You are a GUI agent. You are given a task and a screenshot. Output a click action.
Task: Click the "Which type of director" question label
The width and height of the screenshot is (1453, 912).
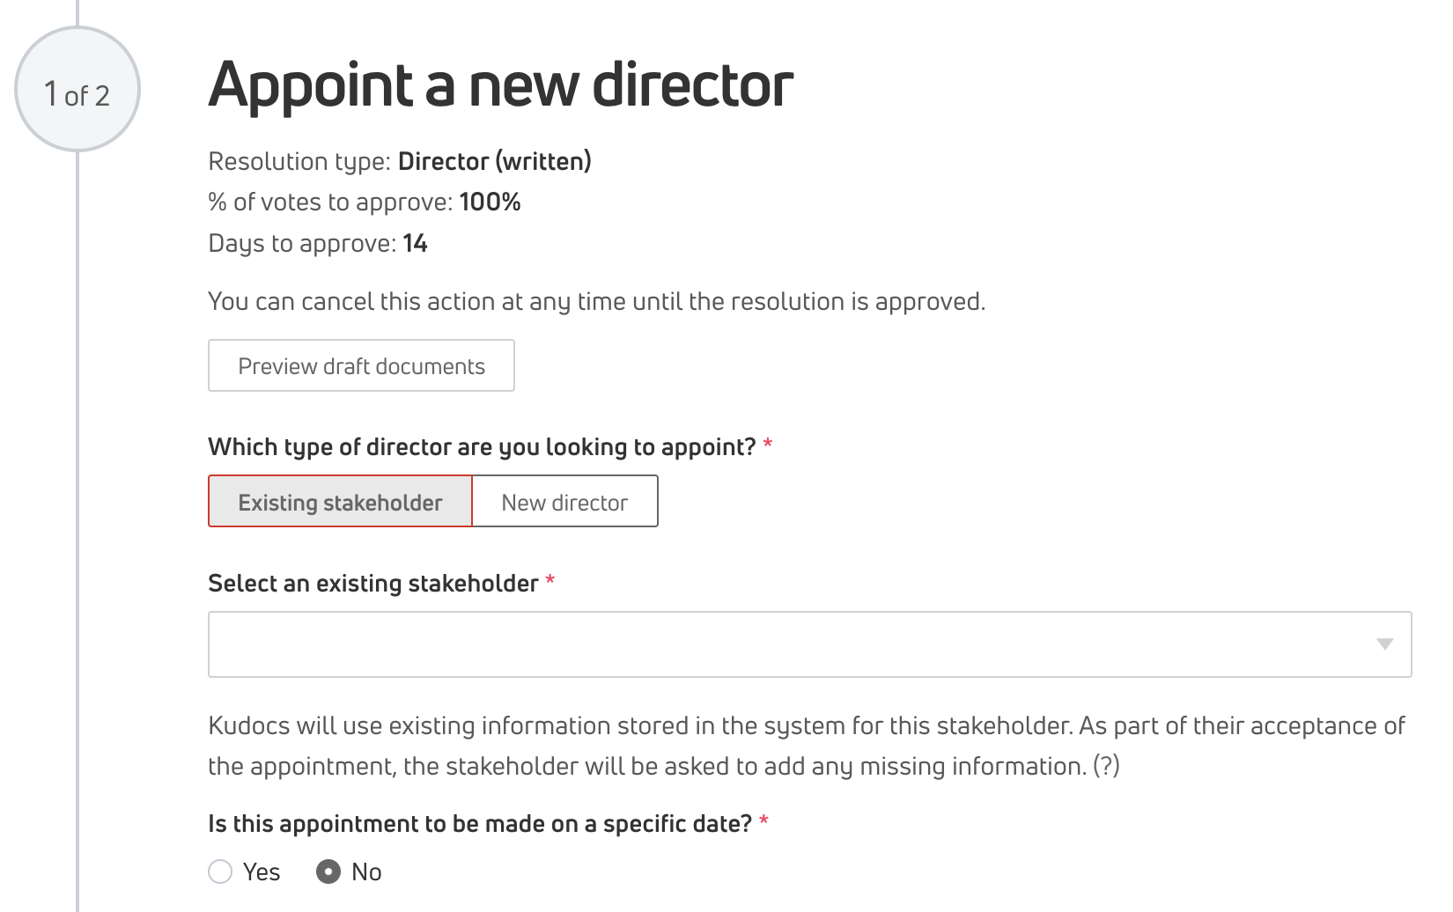pyautogui.click(x=482, y=447)
